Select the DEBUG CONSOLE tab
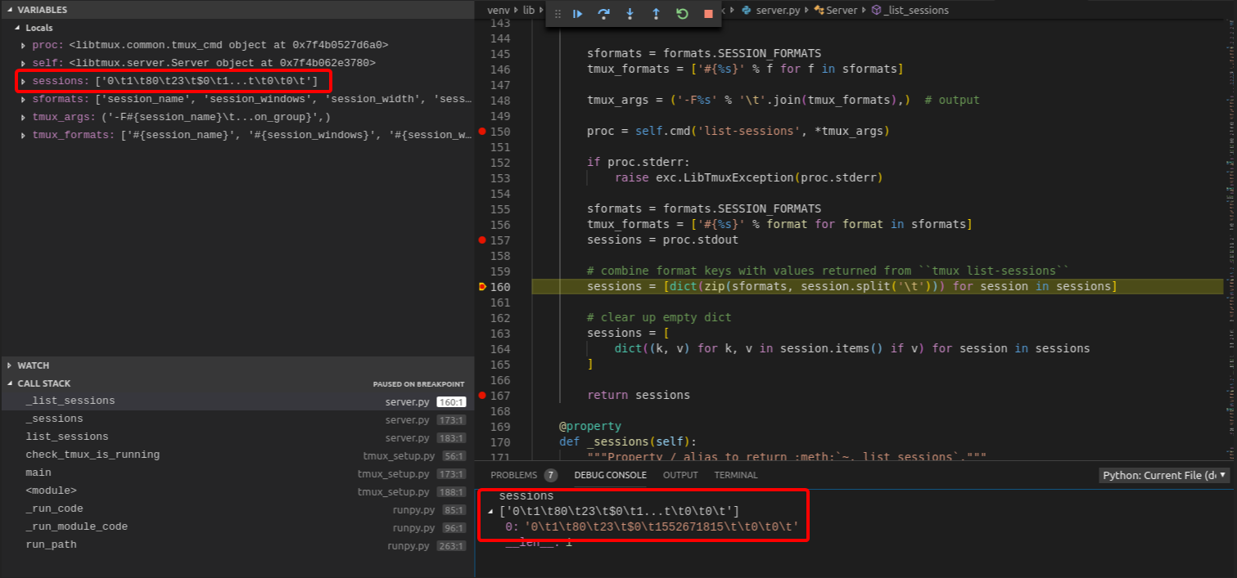1237x578 pixels. [x=610, y=475]
